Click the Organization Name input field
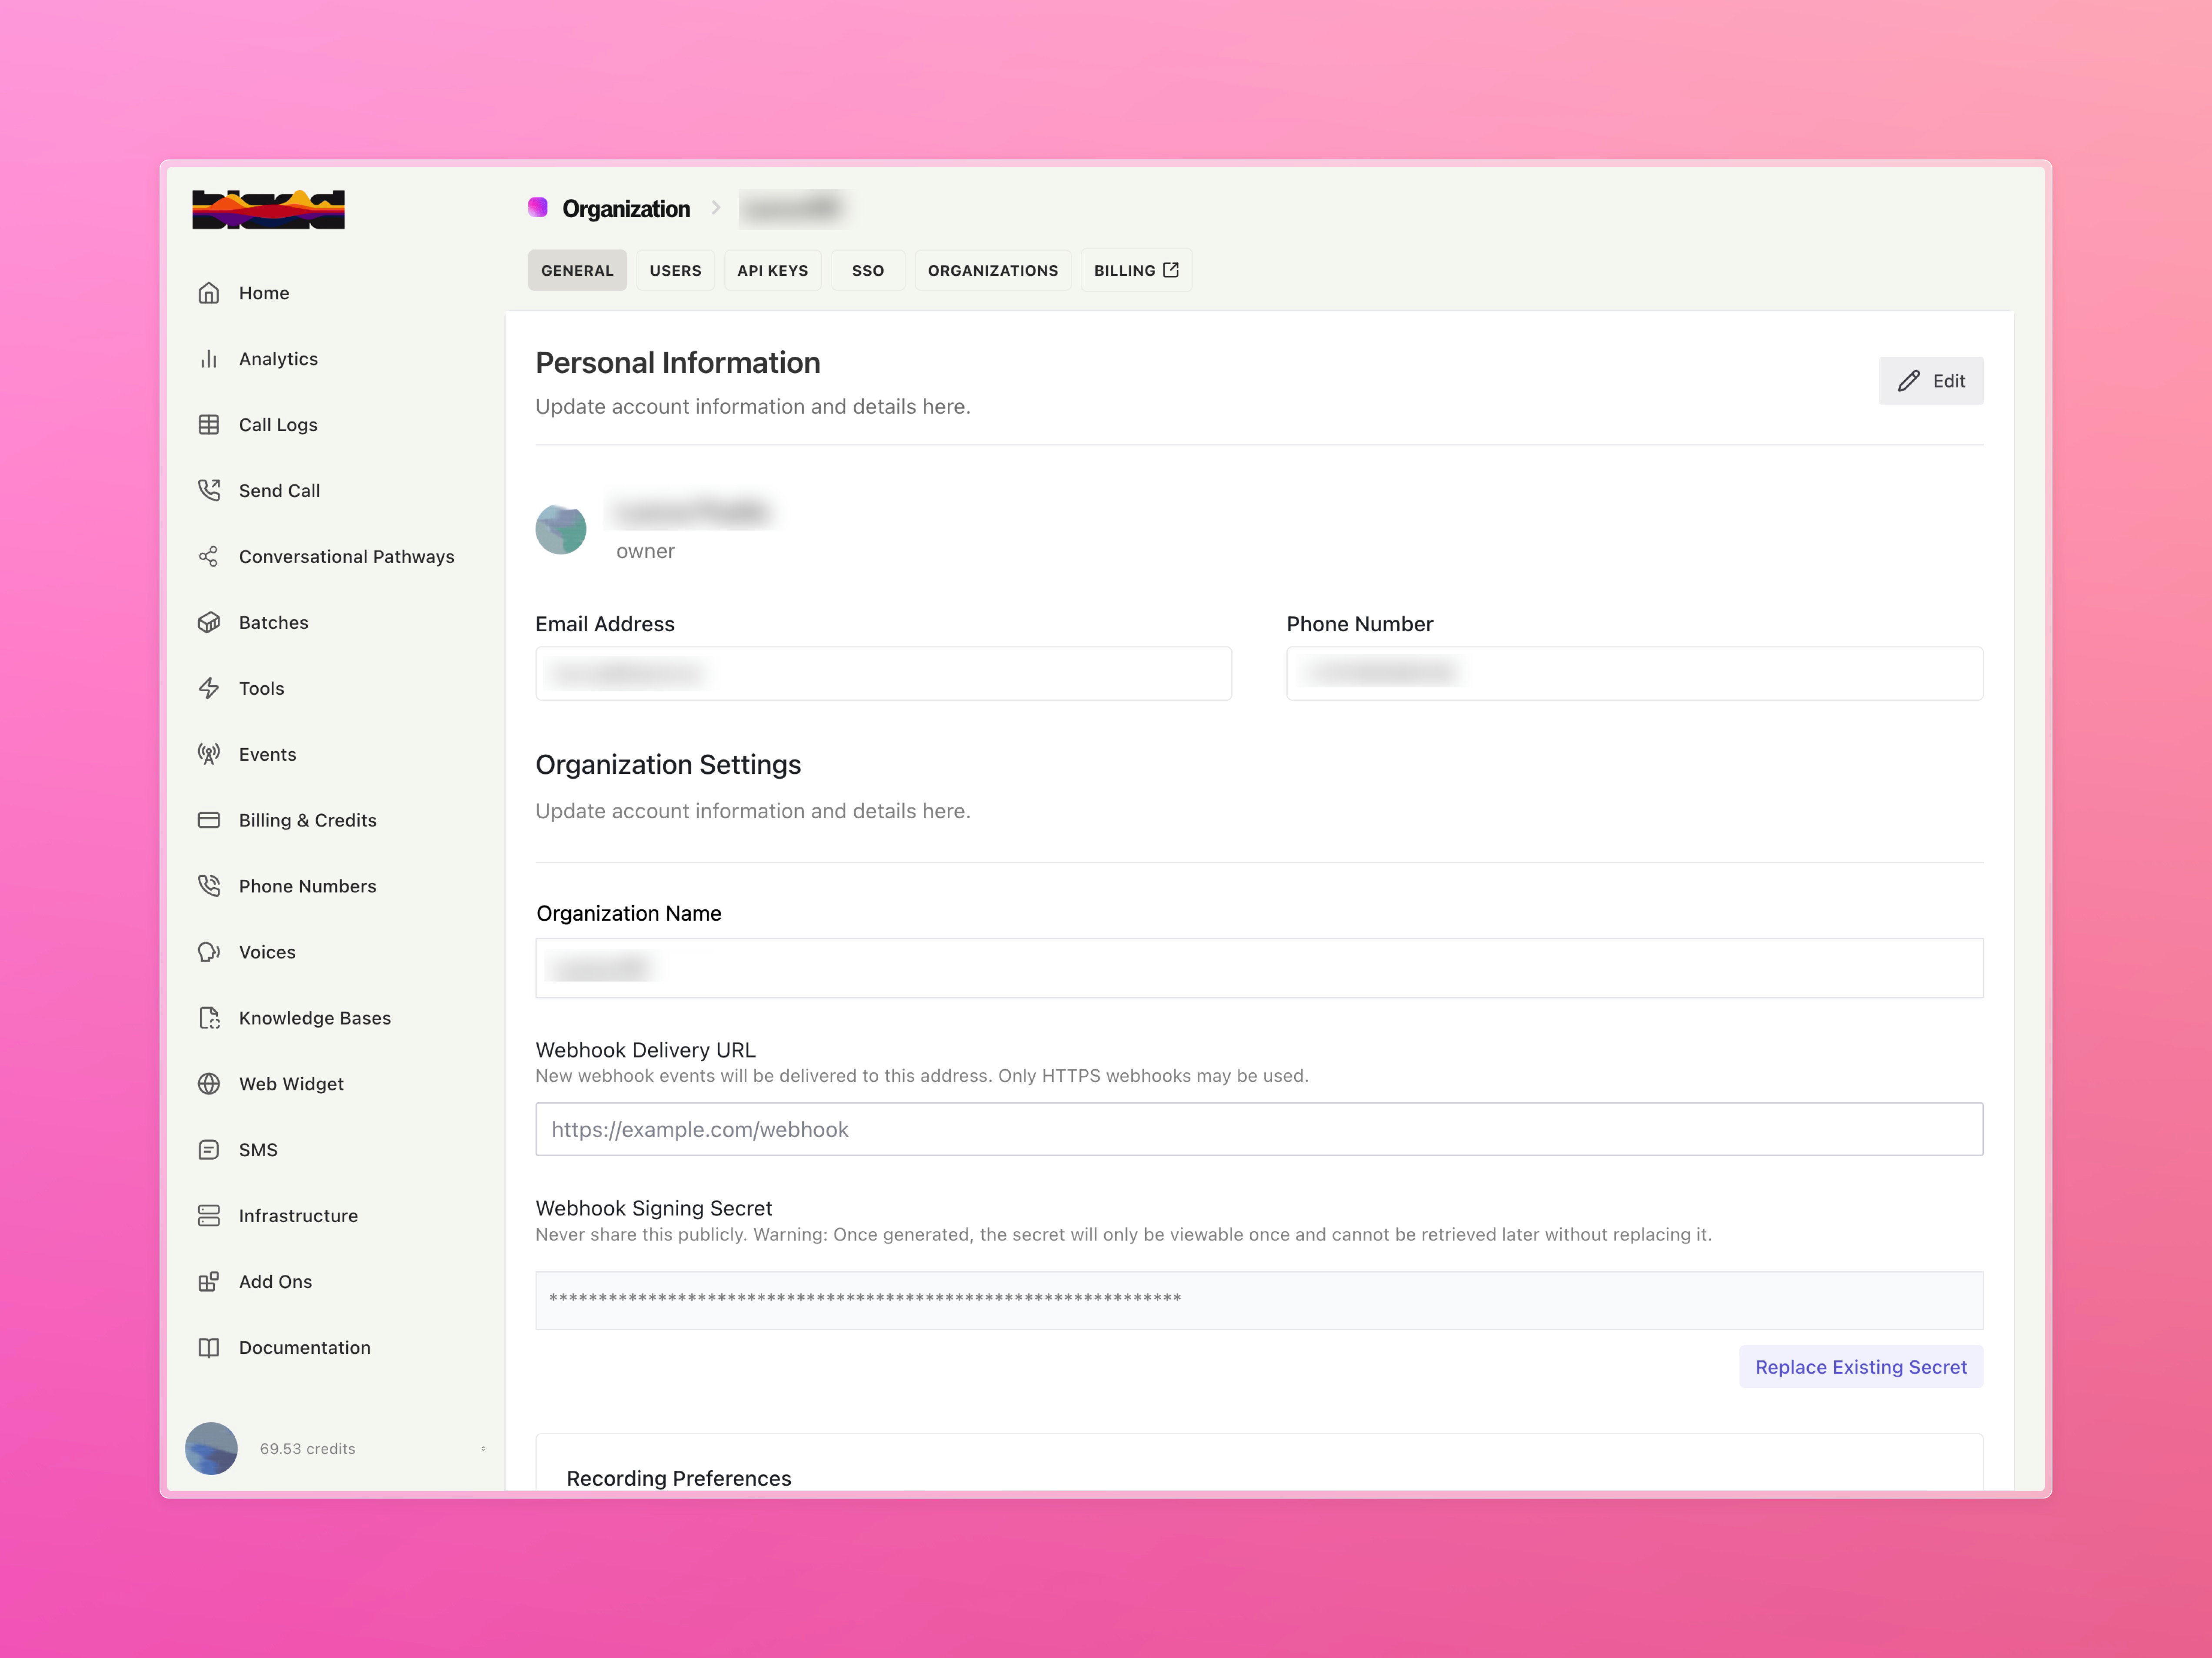This screenshot has height=1658, width=2212. [1259, 968]
